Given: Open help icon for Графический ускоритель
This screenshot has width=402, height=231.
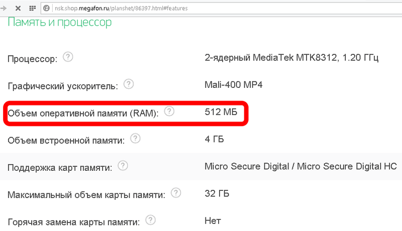Looking at the screenshot, I should pyautogui.click(x=129, y=83).
